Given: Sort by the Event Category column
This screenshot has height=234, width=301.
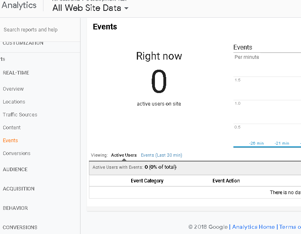Looking at the screenshot, I should coord(147,181).
